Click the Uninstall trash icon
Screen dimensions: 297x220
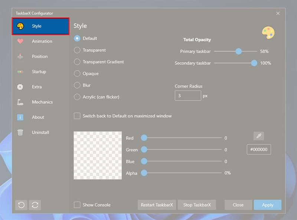pos(21,132)
